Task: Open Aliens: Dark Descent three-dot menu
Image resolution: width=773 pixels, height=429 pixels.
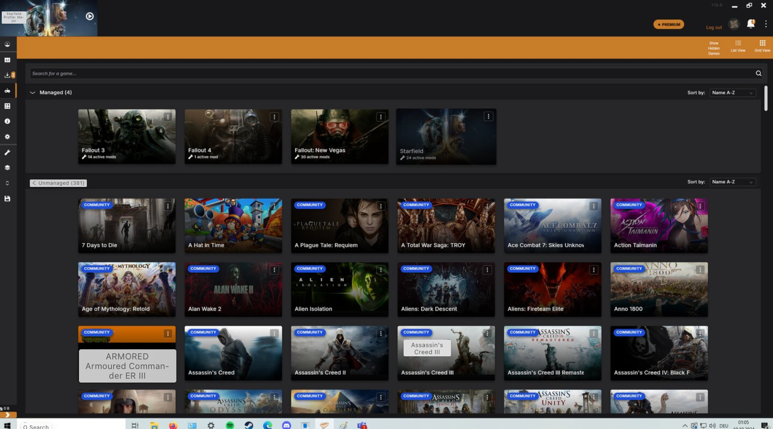Action: pyautogui.click(x=487, y=270)
